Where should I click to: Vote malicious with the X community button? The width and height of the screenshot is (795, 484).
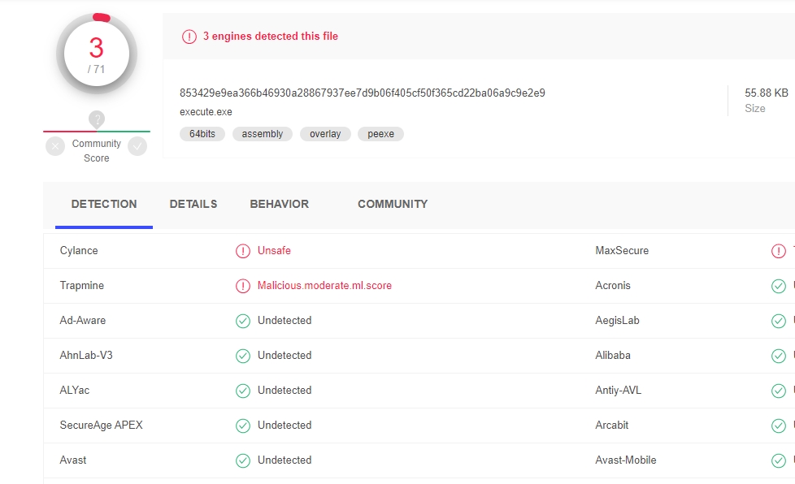click(55, 146)
